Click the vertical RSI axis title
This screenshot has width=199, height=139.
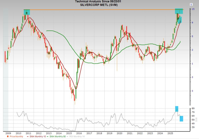click(x=196, y=119)
